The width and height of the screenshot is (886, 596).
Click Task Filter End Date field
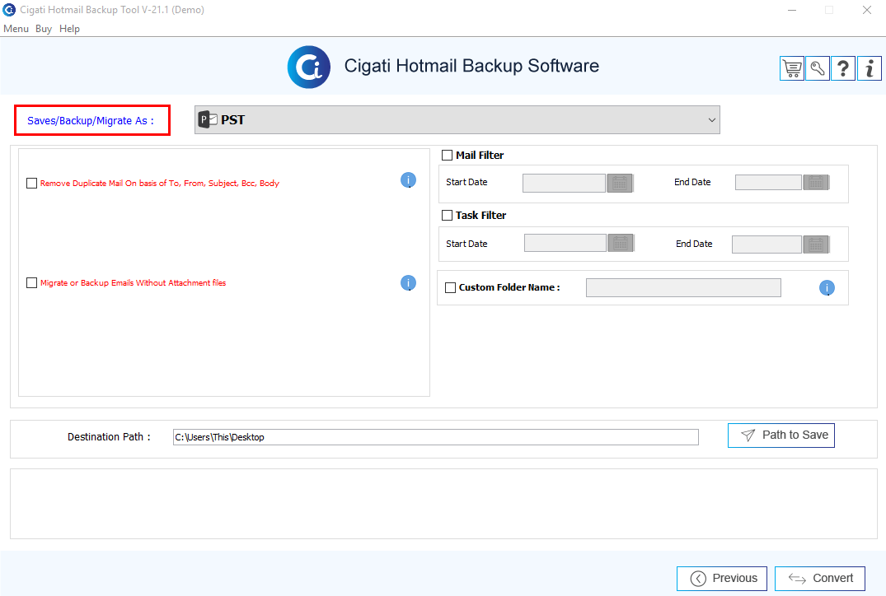[x=766, y=244]
